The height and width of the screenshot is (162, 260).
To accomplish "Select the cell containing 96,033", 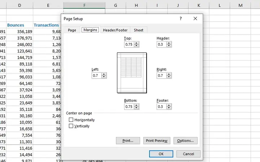I will (x=19, y=77).
